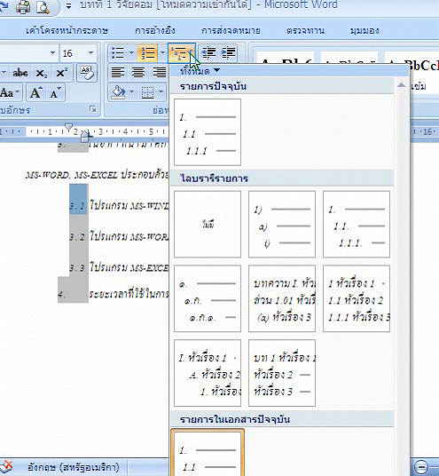Click the increase indent icon
The height and width of the screenshot is (476, 439).
pyautogui.click(x=229, y=52)
